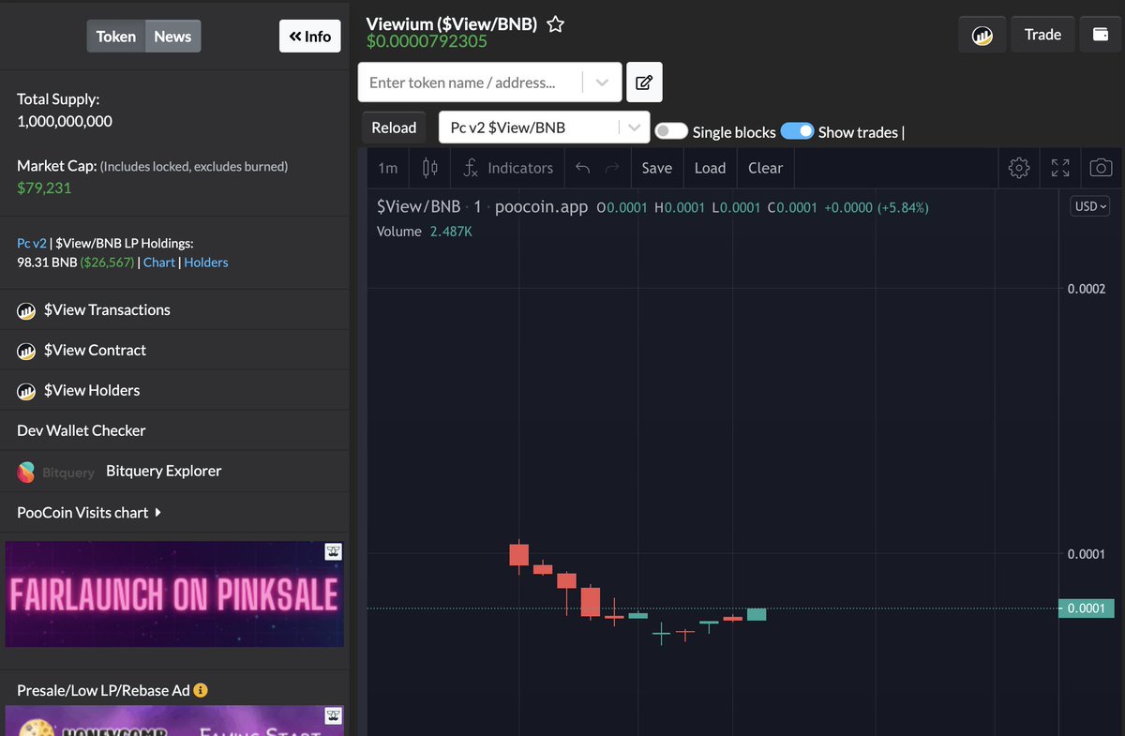Click the ad badge icon on Honeycomb banner
The width and height of the screenshot is (1125, 736).
tap(333, 716)
